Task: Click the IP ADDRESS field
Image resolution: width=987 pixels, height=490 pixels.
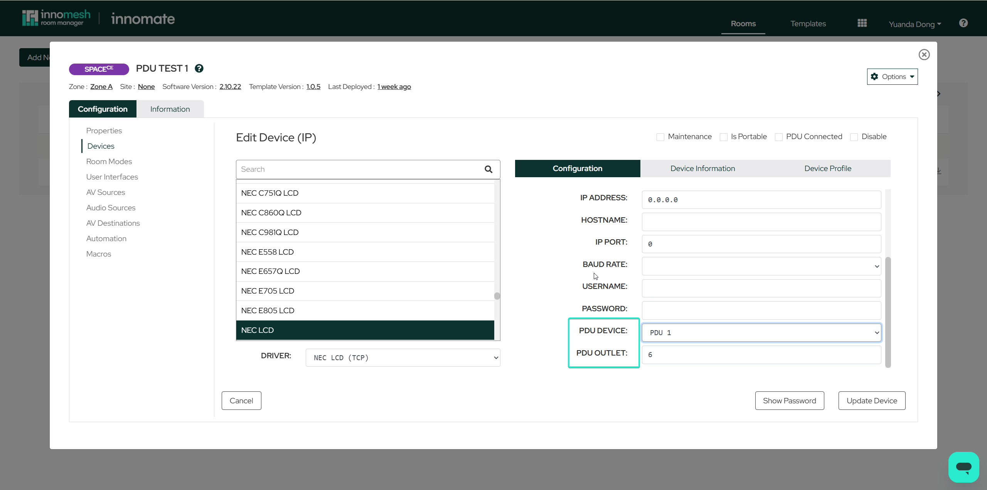Action: pos(761,200)
